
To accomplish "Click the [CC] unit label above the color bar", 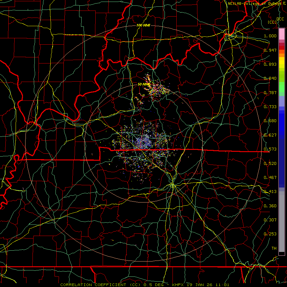I will (272, 22).
